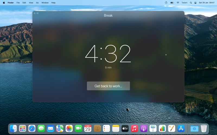Open the Downloads folder in Dock
This screenshot has height=135, width=217.
(194, 129)
